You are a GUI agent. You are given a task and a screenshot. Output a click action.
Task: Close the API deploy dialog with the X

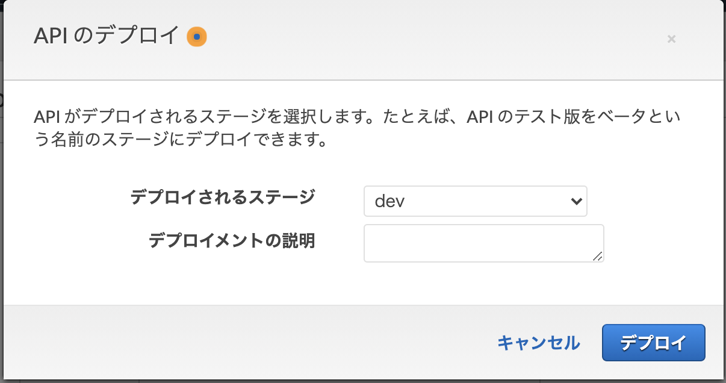(x=671, y=39)
